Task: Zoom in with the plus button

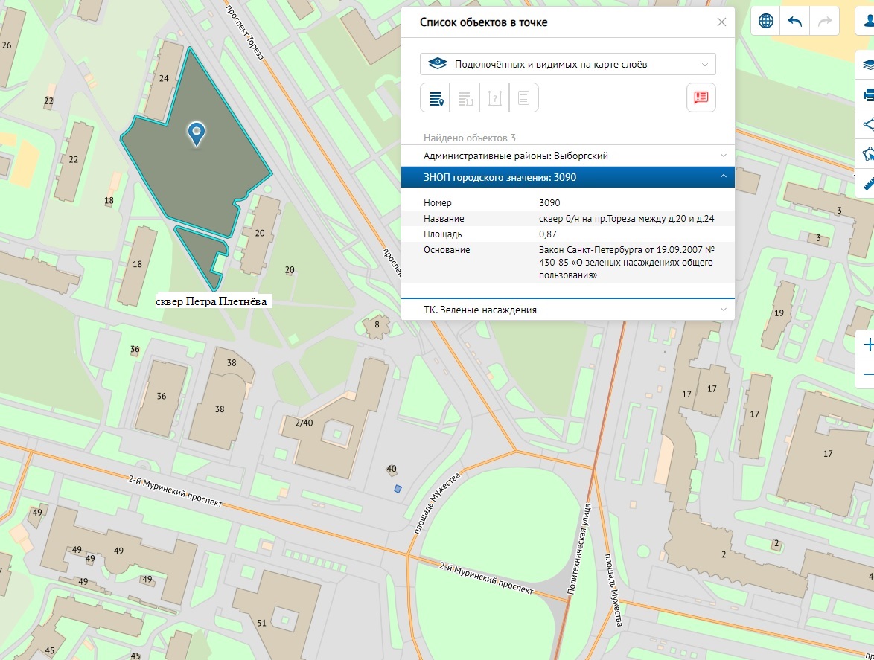Action: [867, 345]
